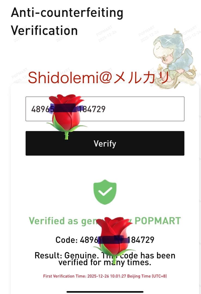Click the red Shidolemi@メルカリ watermark text

click(98, 78)
